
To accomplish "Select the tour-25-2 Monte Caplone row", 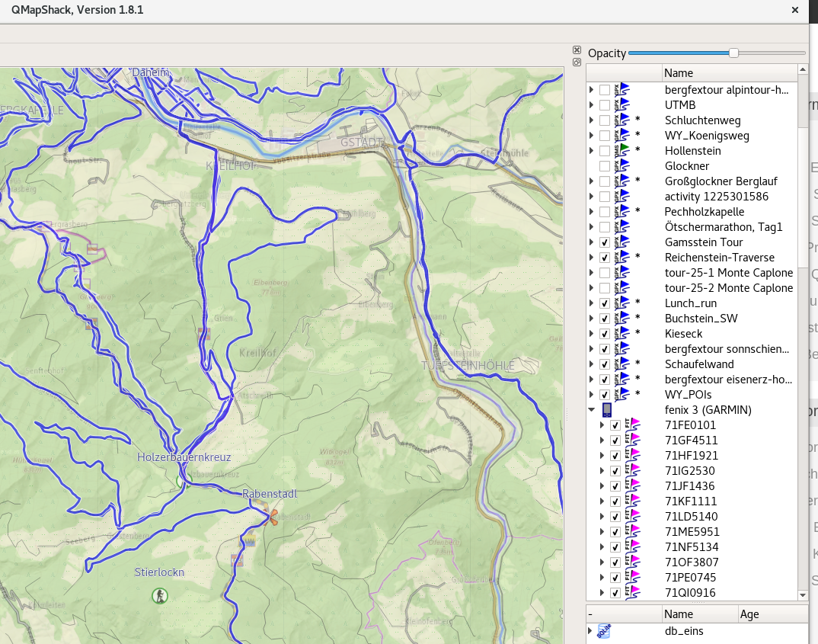I will click(x=692, y=288).
